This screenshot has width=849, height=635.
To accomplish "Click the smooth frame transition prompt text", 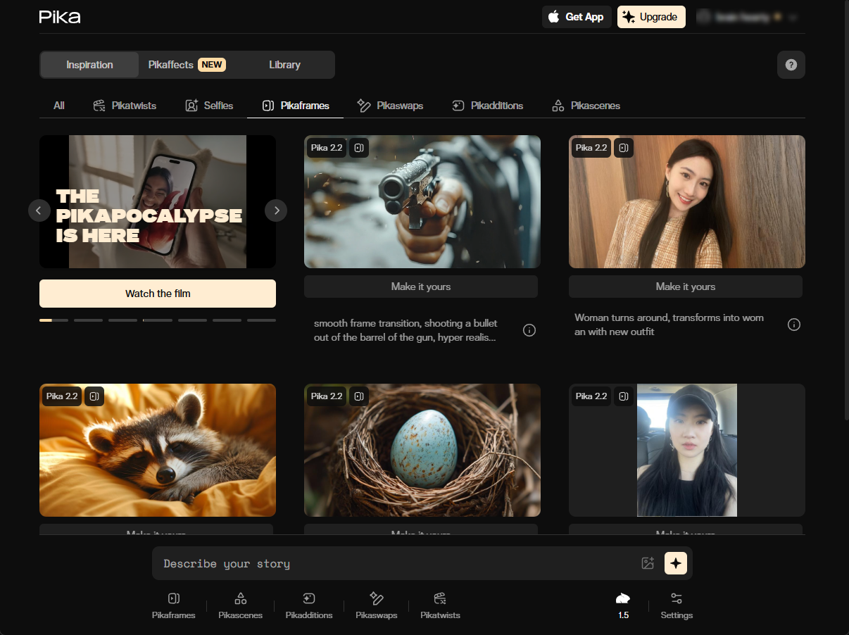I will [x=405, y=330].
